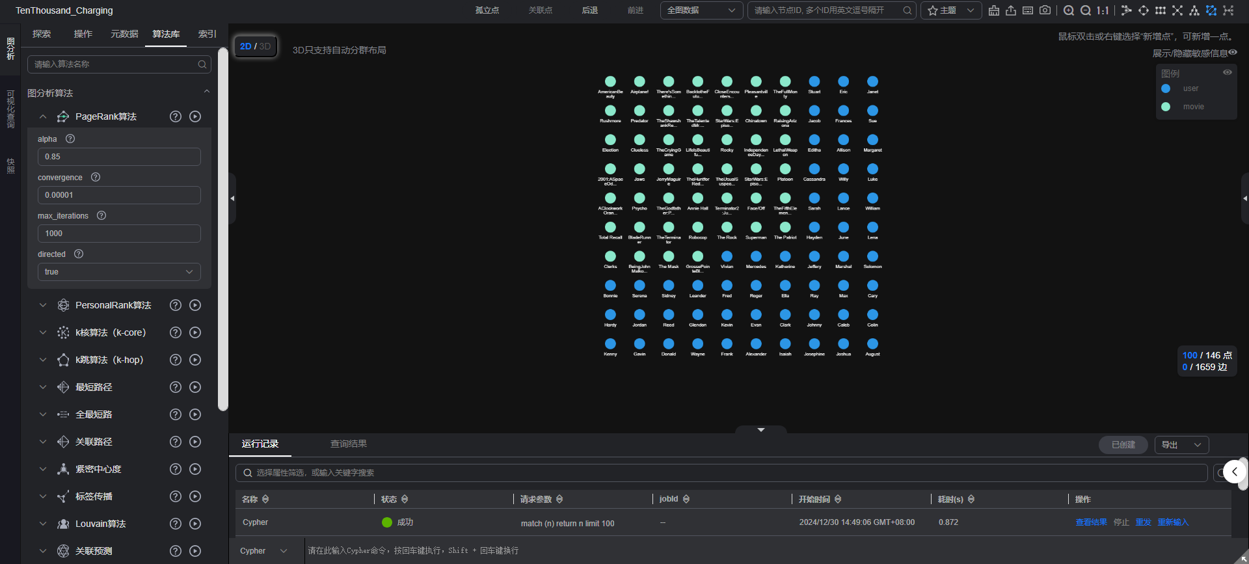
Task: Collapse the bottom results panel arrow
Action: click(x=761, y=430)
